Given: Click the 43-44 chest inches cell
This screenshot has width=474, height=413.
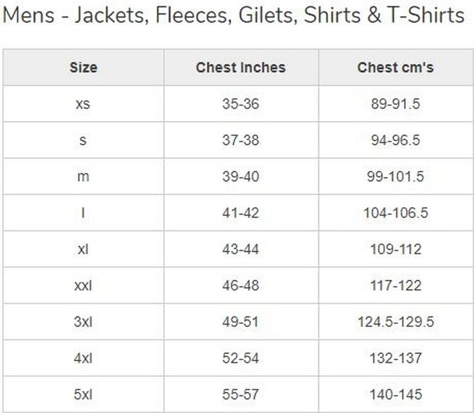Looking at the screenshot, I should (x=241, y=249).
